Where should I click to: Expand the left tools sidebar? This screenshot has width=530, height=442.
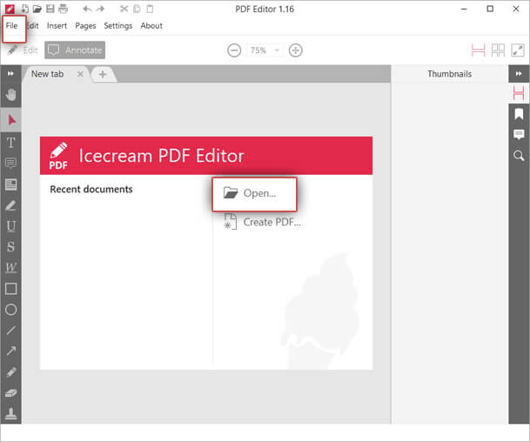(x=11, y=74)
